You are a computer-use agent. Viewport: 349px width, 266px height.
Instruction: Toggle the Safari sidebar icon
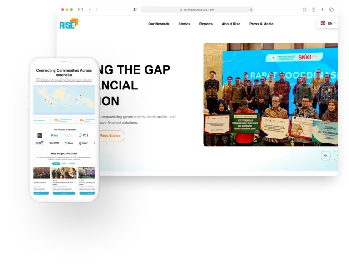coord(80,10)
